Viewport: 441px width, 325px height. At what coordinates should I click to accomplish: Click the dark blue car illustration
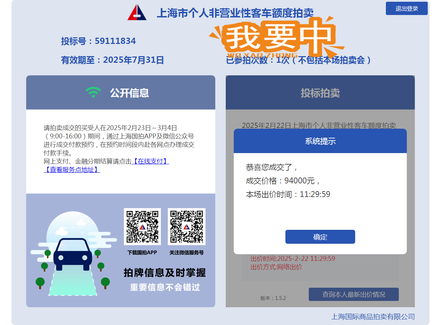click(73, 254)
